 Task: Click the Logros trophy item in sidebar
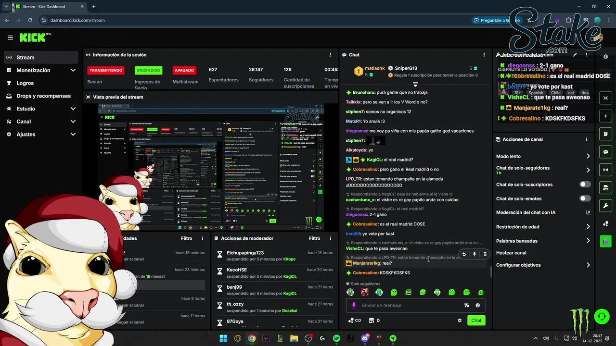click(41, 83)
